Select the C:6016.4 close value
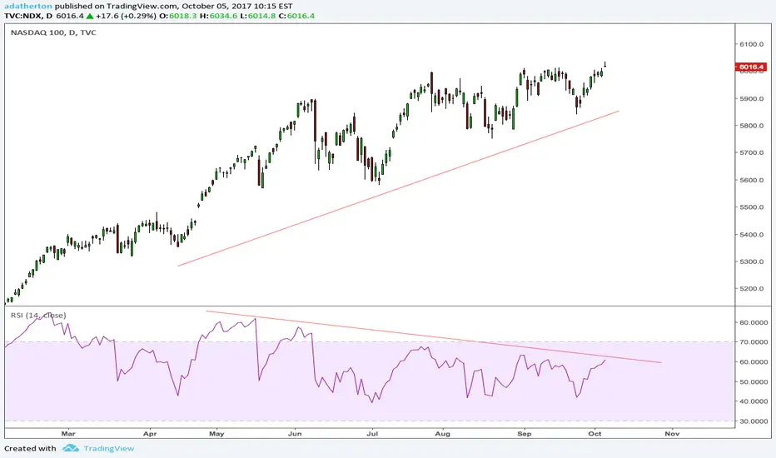 [x=296, y=16]
